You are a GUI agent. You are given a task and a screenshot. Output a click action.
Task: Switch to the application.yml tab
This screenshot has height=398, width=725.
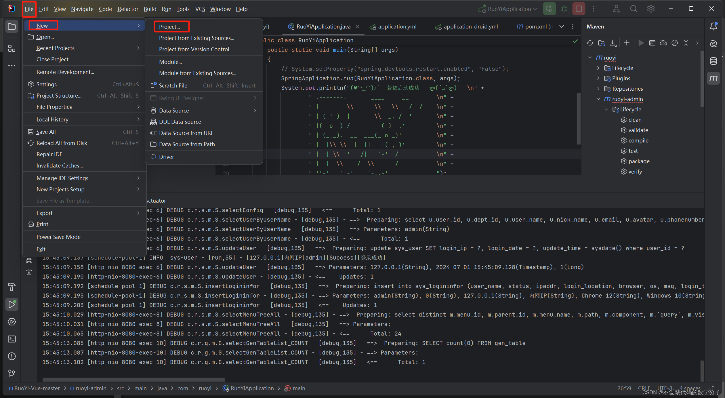pyautogui.click(x=397, y=26)
